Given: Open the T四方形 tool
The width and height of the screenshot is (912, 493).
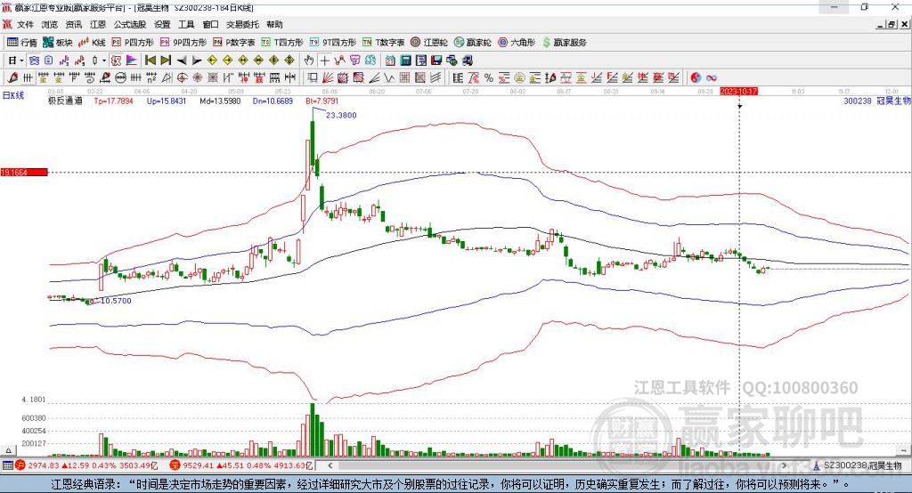Looking at the screenshot, I should click(x=282, y=43).
